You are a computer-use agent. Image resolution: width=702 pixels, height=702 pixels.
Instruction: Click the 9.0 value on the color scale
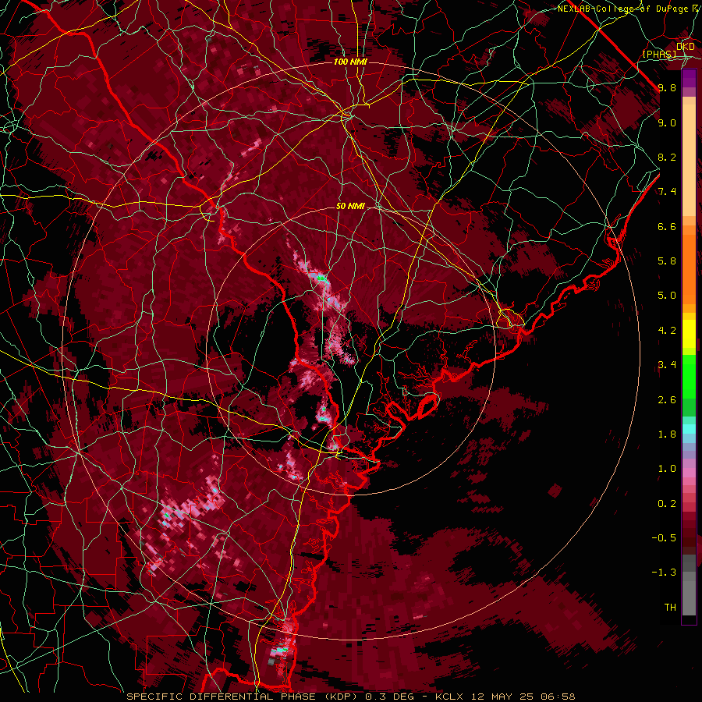[667, 122]
